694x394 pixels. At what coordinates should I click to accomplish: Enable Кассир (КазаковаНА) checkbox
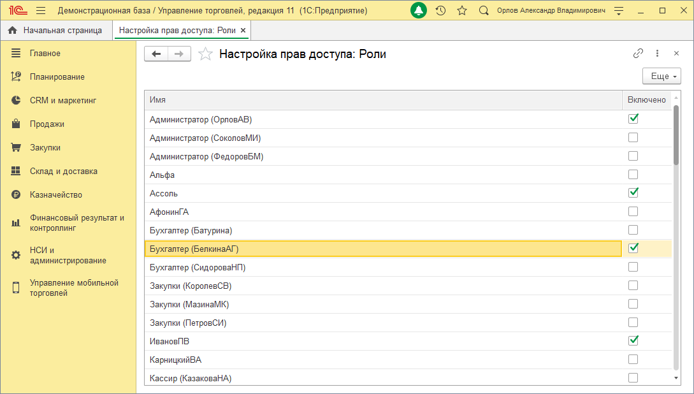(x=633, y=377)
